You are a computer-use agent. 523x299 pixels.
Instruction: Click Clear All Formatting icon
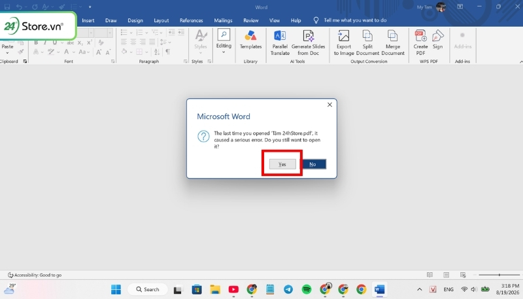[101, 43]
